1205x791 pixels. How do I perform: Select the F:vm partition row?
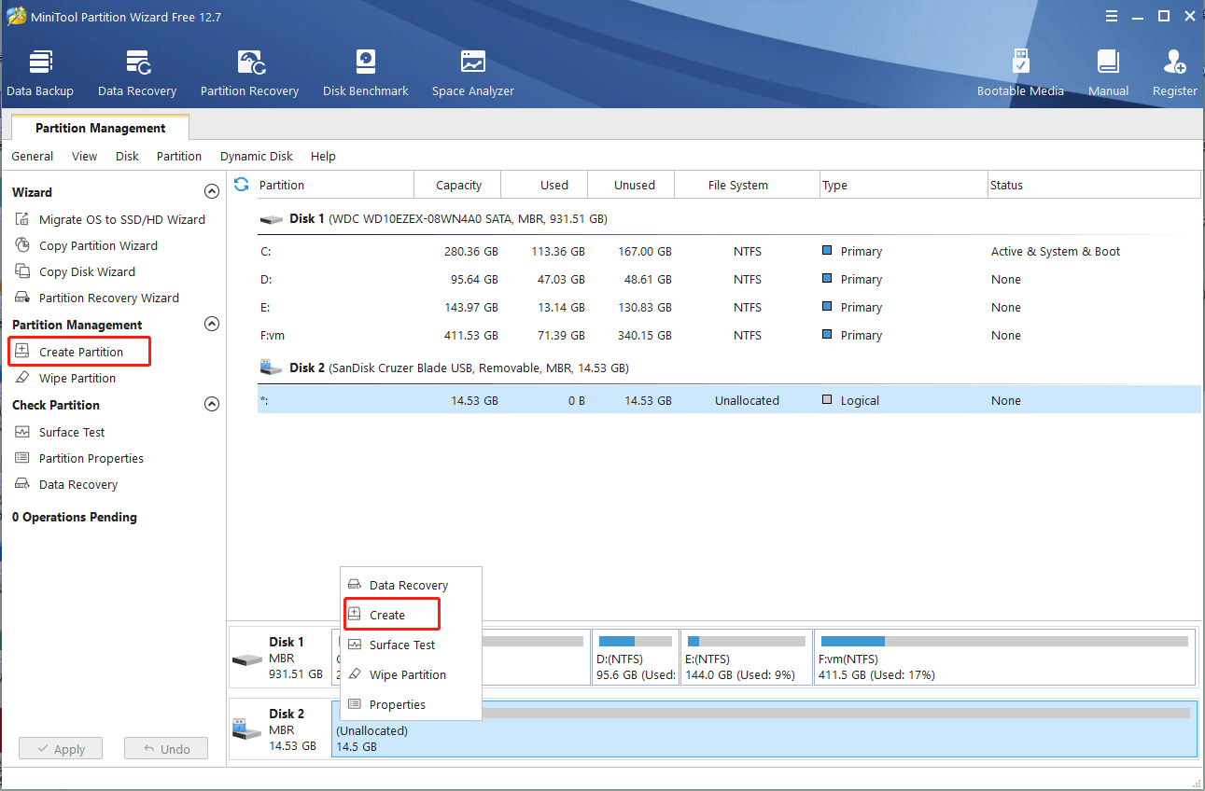[x=729, y=335]
